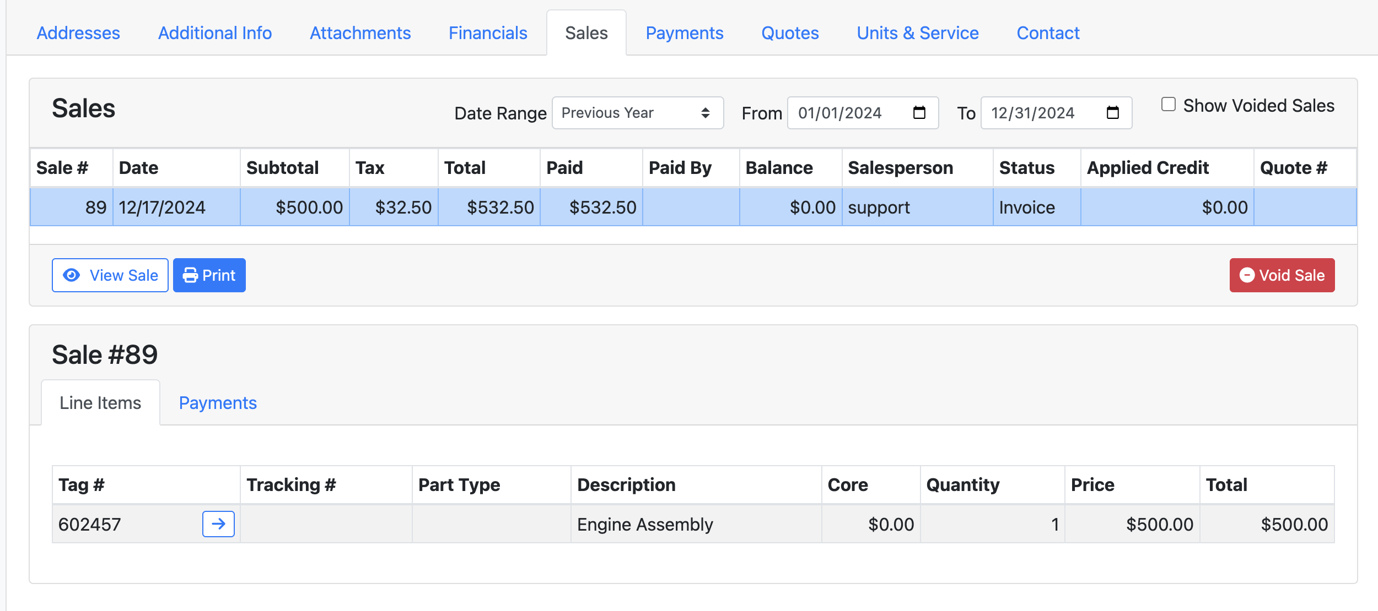Open the Quotes tab
This screenshot has height=611, width=1378.
(789, 33)
